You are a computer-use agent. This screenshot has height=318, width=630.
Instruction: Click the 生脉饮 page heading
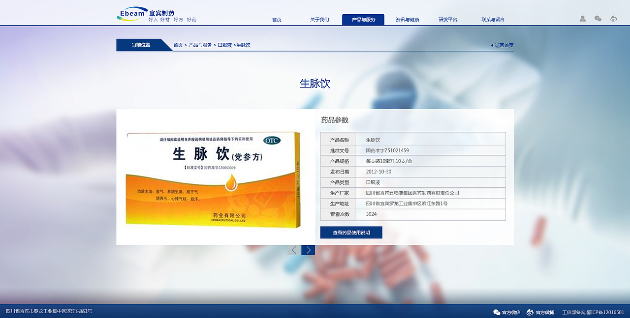315,84
